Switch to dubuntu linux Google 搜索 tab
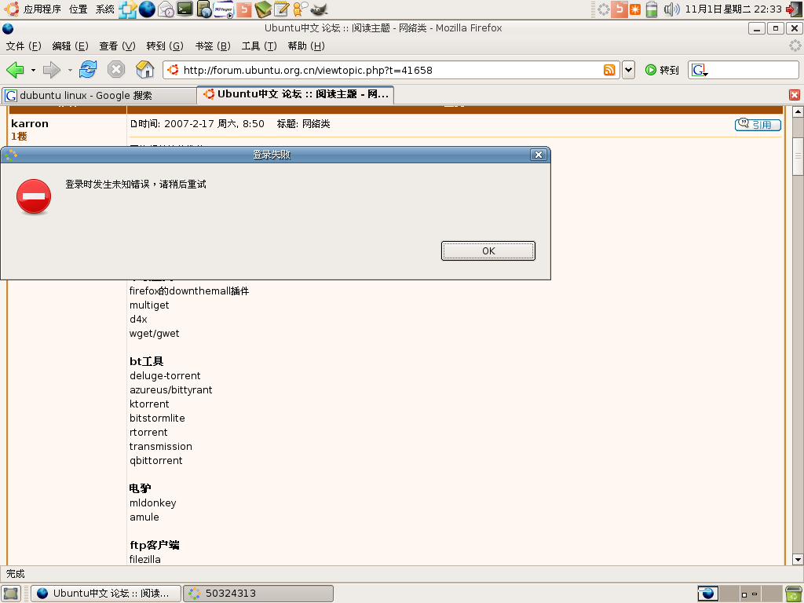This screenshot has width=804, height=603. (99, 95)
